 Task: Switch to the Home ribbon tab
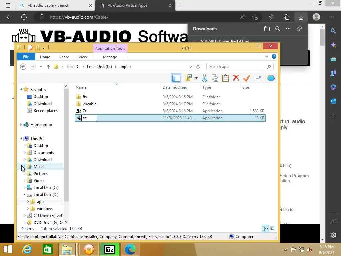[x=45, y=57]
